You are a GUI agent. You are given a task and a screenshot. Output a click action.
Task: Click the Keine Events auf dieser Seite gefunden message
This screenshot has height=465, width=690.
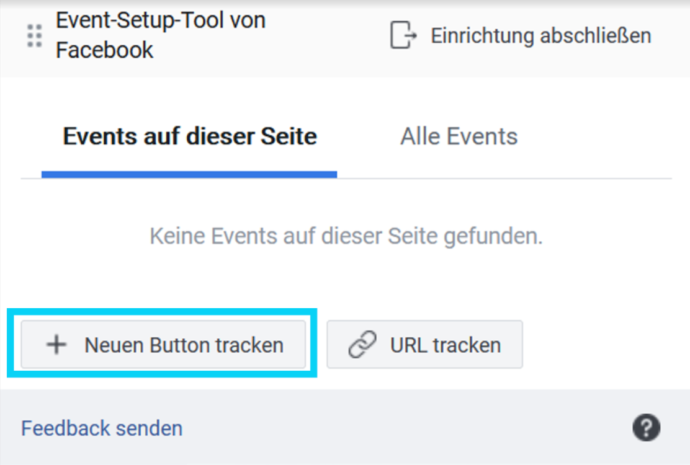coord(346,236)
